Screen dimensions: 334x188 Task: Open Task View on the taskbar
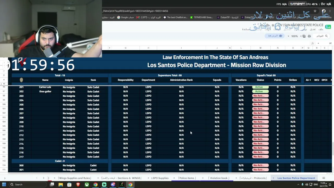pos(52,184)
